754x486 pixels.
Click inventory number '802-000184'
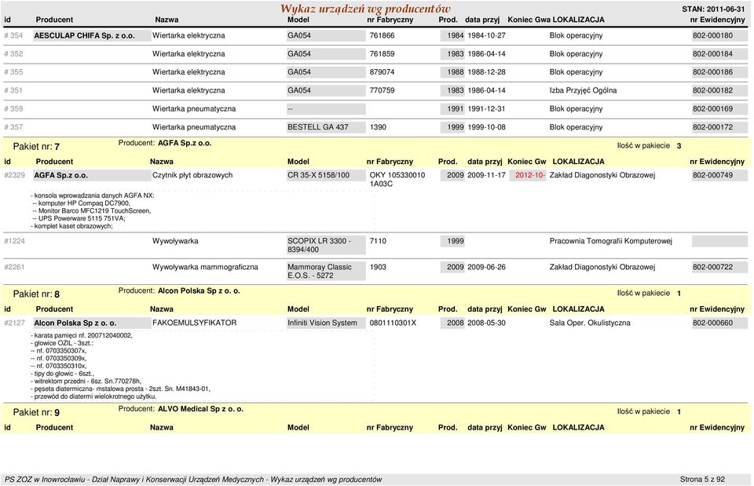[712, 54]
